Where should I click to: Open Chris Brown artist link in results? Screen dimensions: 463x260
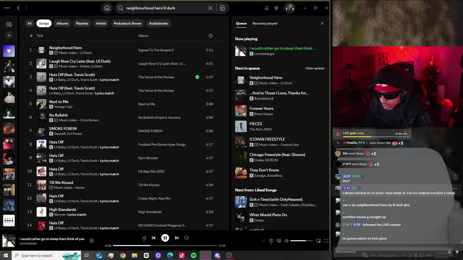tap(89, 120)
